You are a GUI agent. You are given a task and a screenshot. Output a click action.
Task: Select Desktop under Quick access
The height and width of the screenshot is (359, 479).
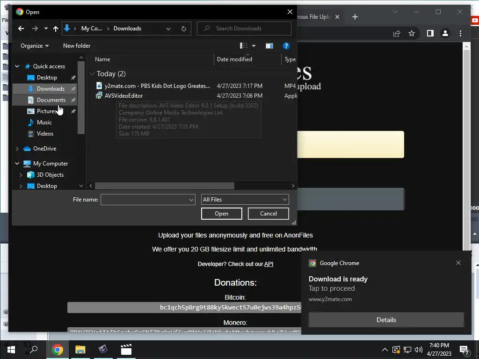point(47,78)
